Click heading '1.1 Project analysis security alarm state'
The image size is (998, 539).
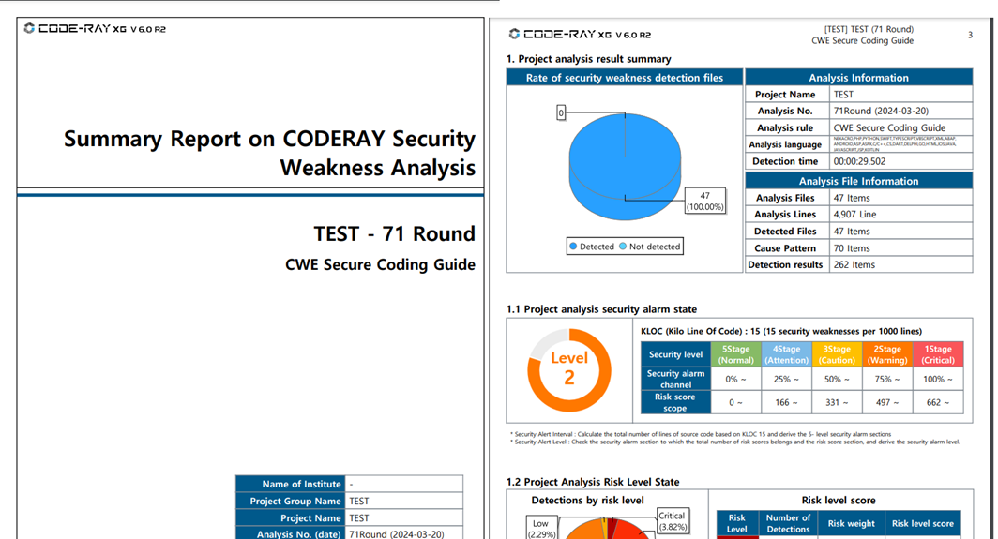[x=601, y=309]
